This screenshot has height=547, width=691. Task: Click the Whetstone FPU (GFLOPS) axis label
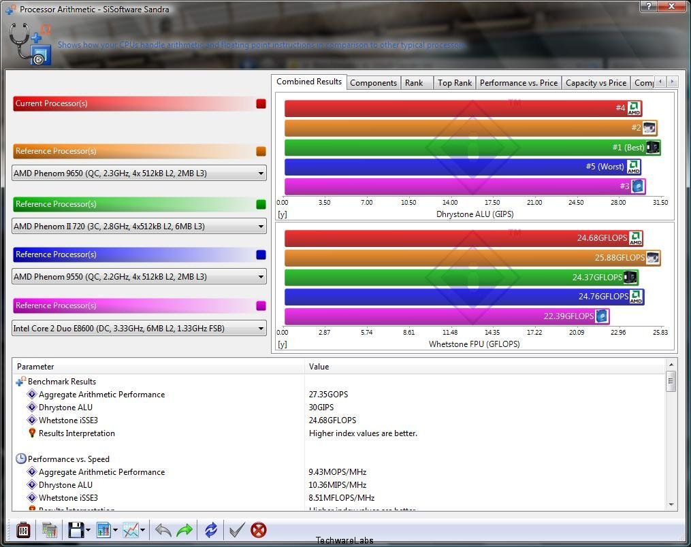475,344
